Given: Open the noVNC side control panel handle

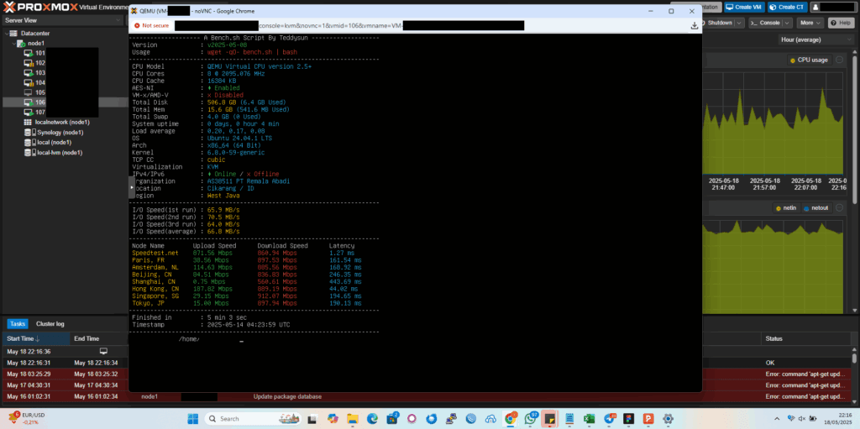Looking at the screenshot, I should point(132,187).
